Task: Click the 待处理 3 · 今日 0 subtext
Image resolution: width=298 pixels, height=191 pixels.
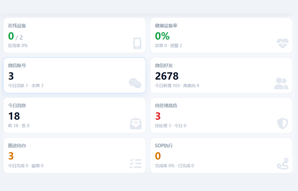Action: click(x=171, y=126)
